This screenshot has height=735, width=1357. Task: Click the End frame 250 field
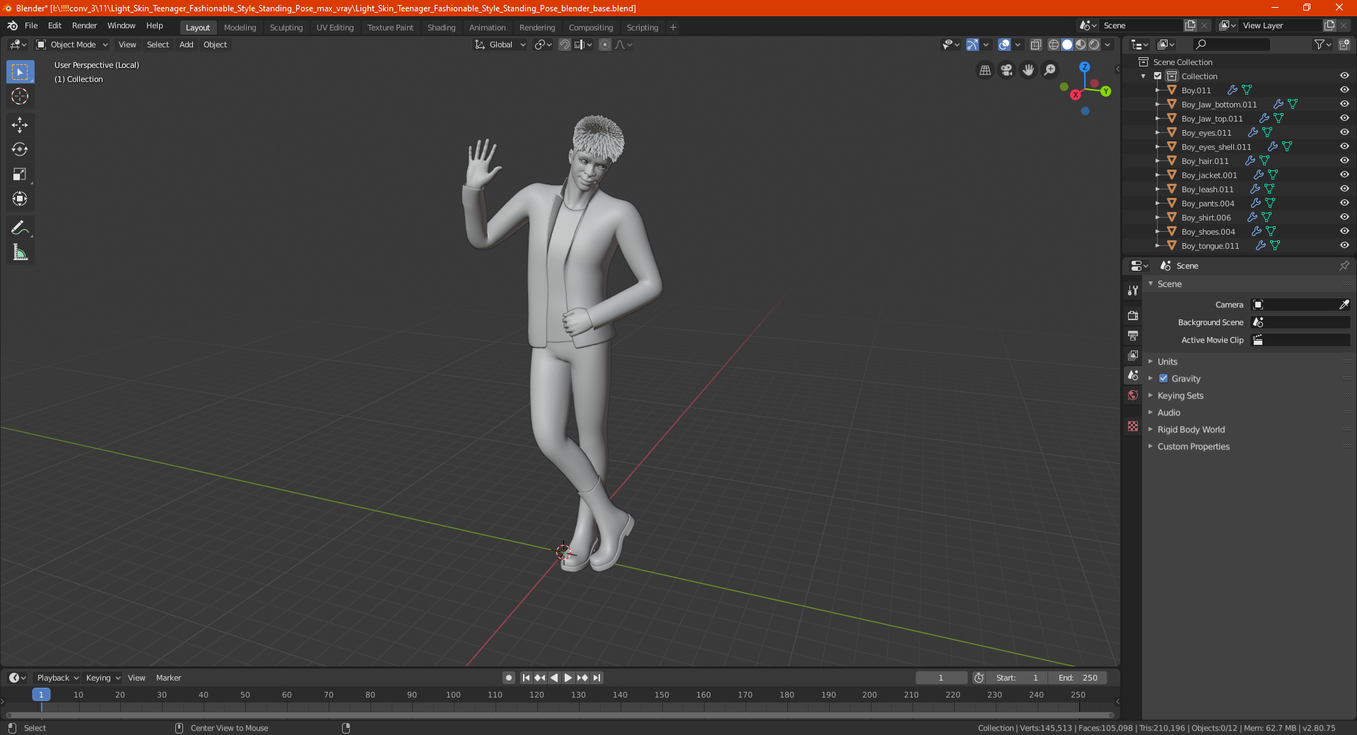1078,678
